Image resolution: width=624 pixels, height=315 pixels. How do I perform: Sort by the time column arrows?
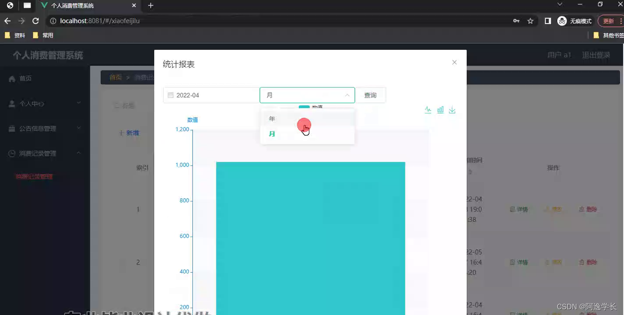(x=471, y=172)
